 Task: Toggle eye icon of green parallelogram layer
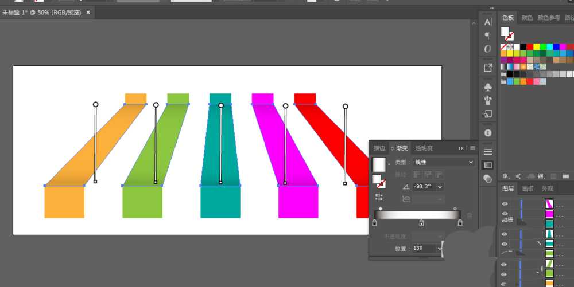505,264
